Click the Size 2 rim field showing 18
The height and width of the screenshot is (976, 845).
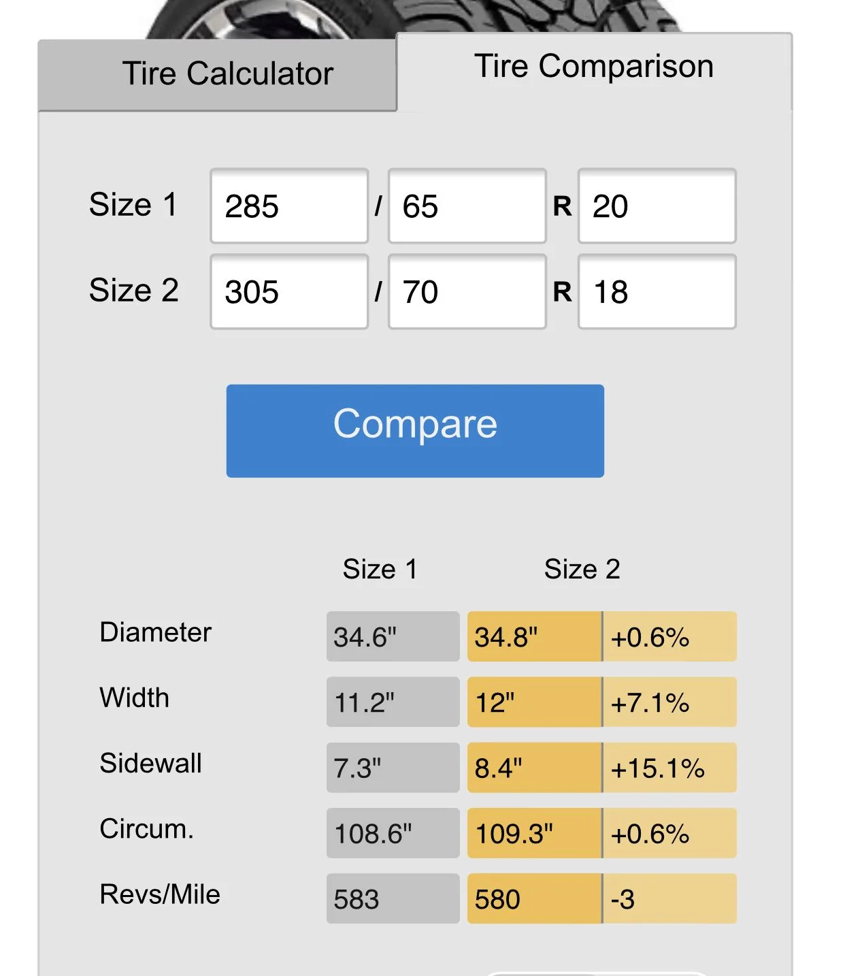click(x=657, y=291)
